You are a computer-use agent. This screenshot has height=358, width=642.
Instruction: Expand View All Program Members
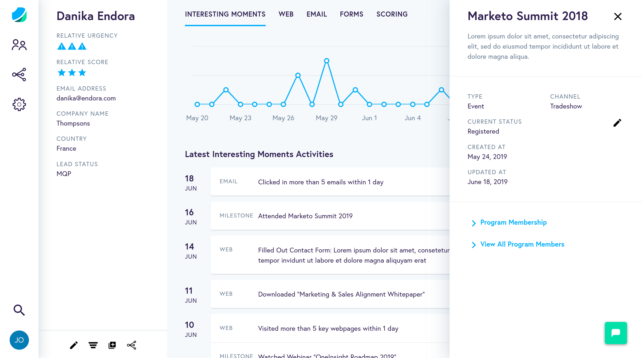[522, 244]
